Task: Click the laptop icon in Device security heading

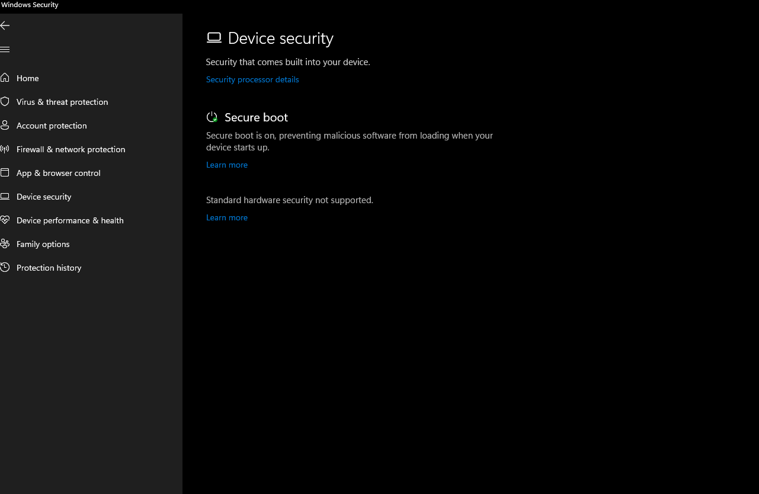Action: tap(214, 38)
